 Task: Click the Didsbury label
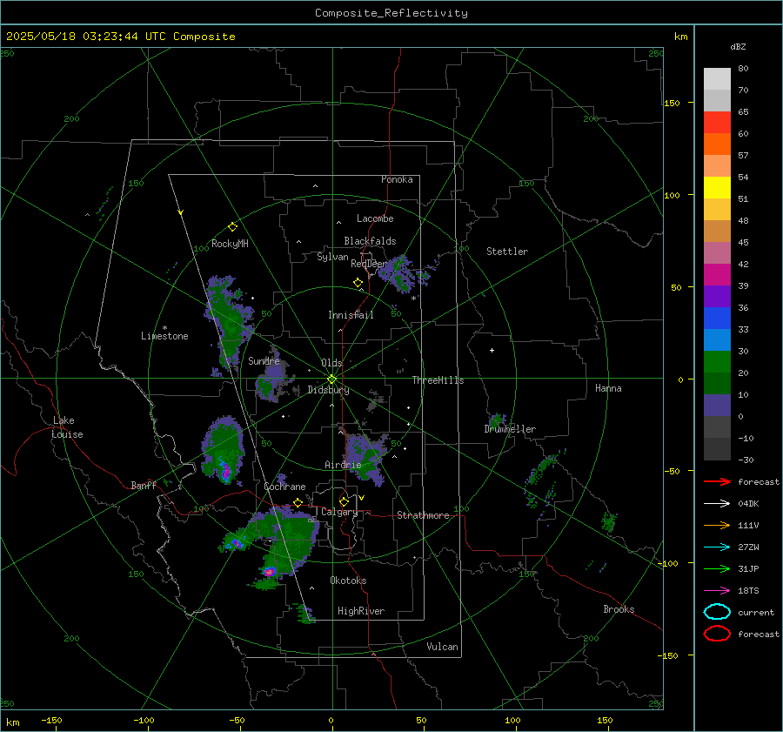(x=328, y=390)
